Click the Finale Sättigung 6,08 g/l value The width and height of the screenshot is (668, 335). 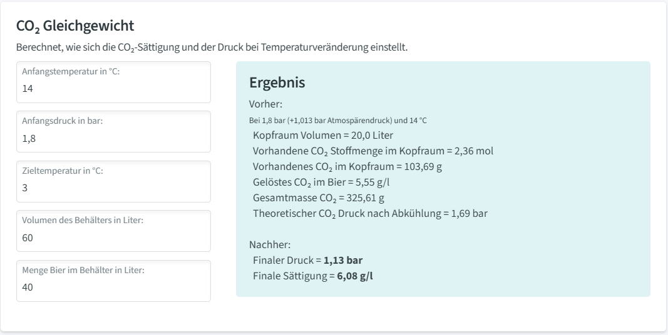355,276
